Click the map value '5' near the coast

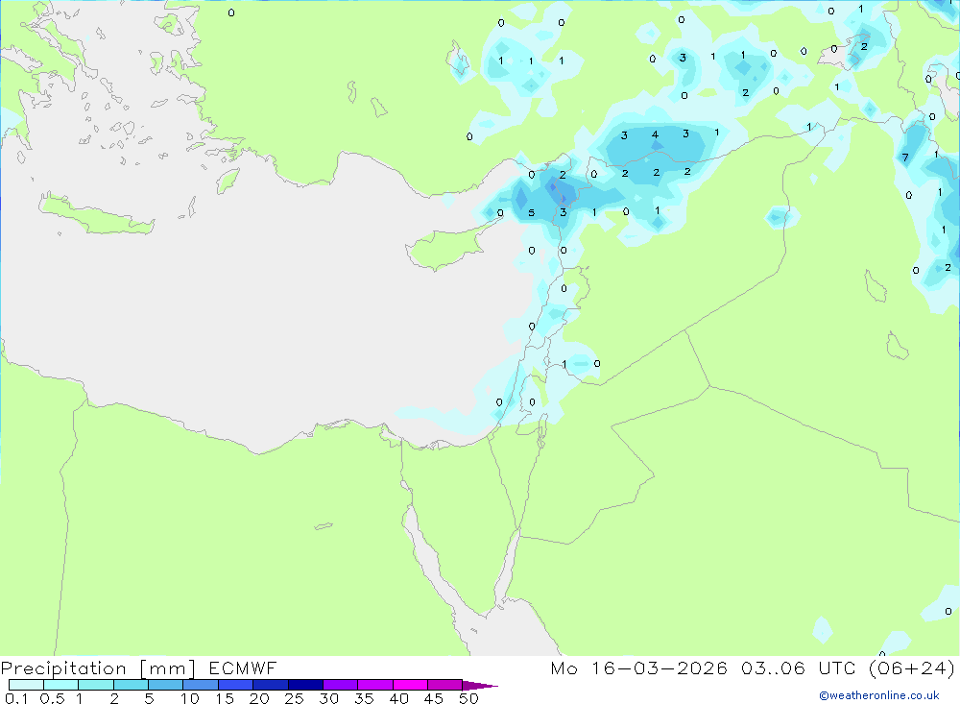(x=532, y=213)
